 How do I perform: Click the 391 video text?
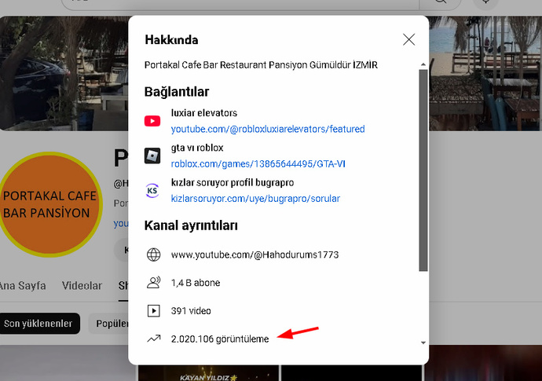point(191,311)
